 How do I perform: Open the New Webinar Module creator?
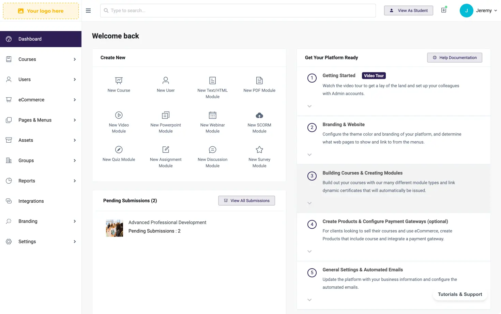click(x=212, y=115)
